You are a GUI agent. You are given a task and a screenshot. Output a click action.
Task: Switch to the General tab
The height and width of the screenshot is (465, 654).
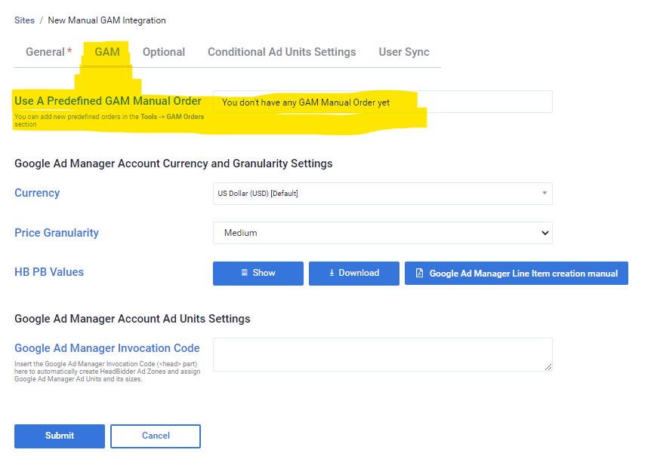click(48, 52)
